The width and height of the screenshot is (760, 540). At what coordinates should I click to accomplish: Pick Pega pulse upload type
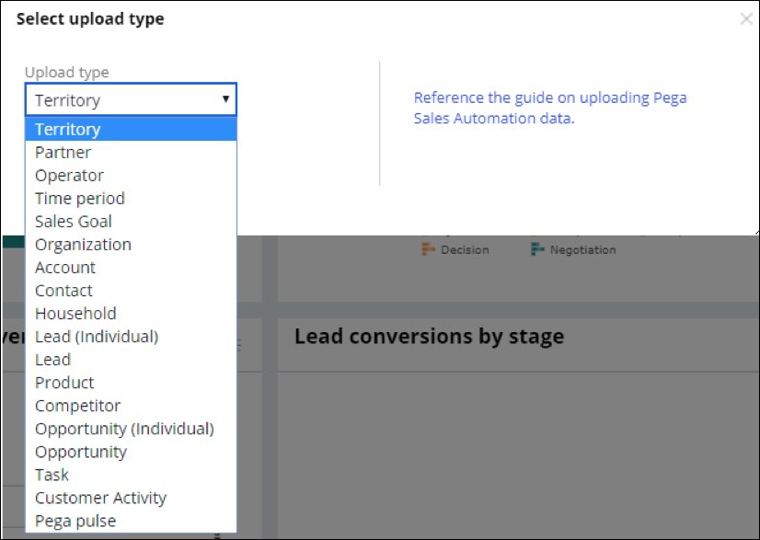pos(75,521)
